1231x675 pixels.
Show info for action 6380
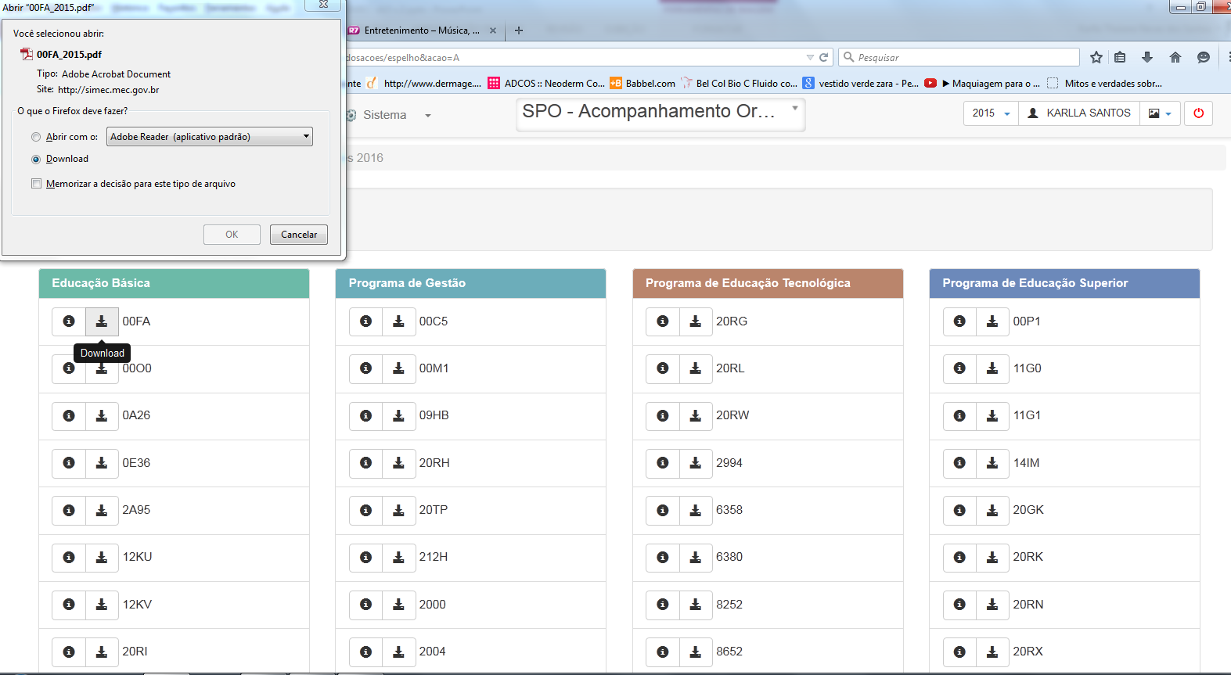pos(663,558)
